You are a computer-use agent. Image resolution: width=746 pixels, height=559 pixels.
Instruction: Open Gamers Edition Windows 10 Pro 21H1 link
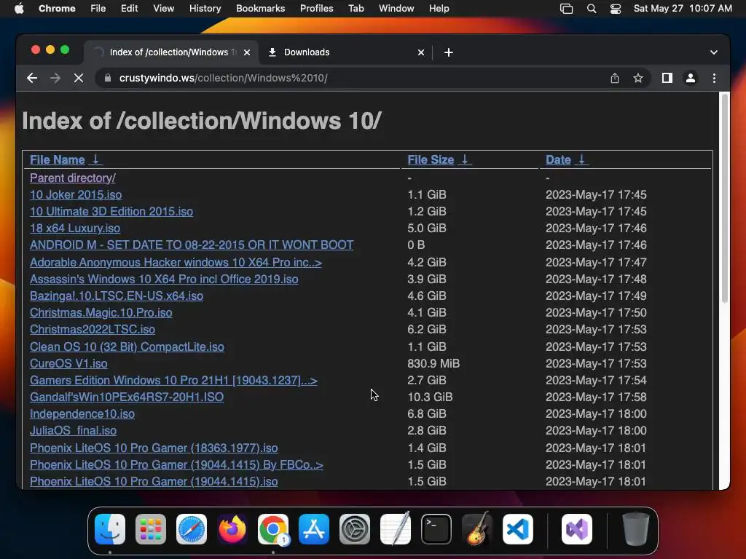(x=173, y=380)
